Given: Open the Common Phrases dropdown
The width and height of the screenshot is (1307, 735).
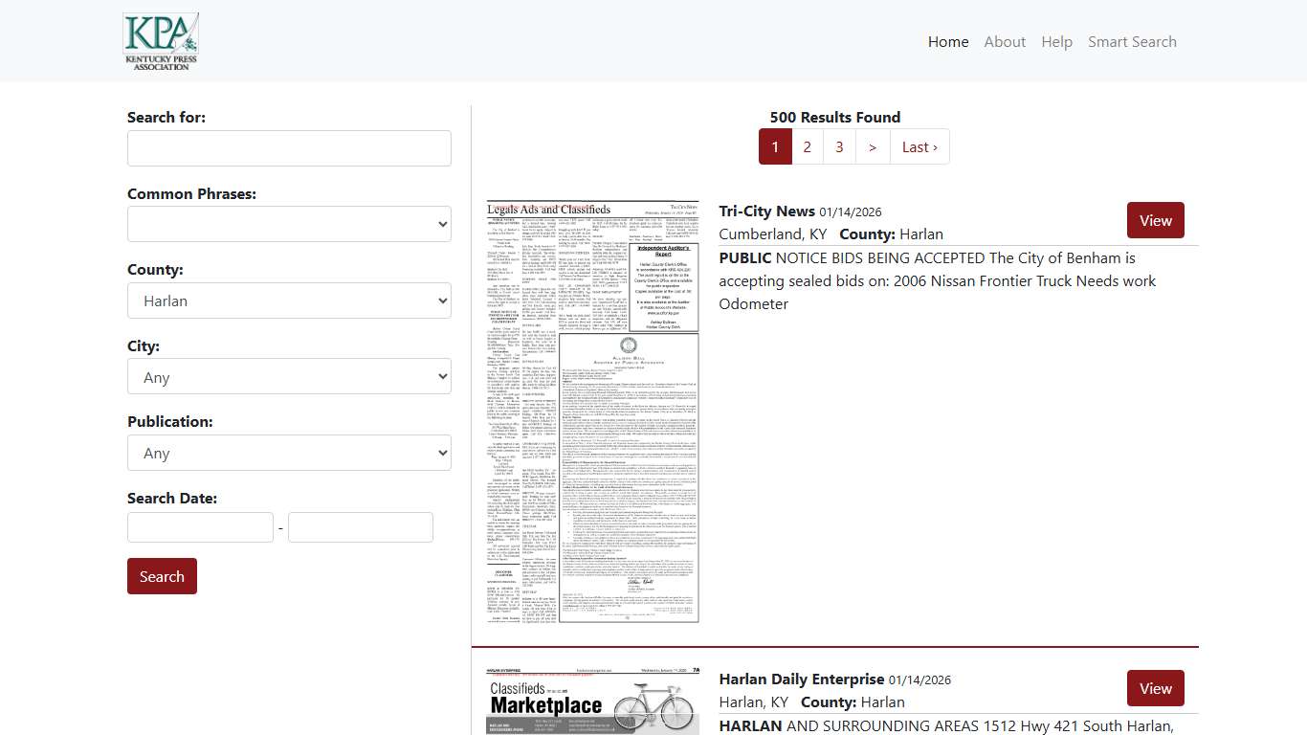Looking at the screenshot, I should [289, 224].
